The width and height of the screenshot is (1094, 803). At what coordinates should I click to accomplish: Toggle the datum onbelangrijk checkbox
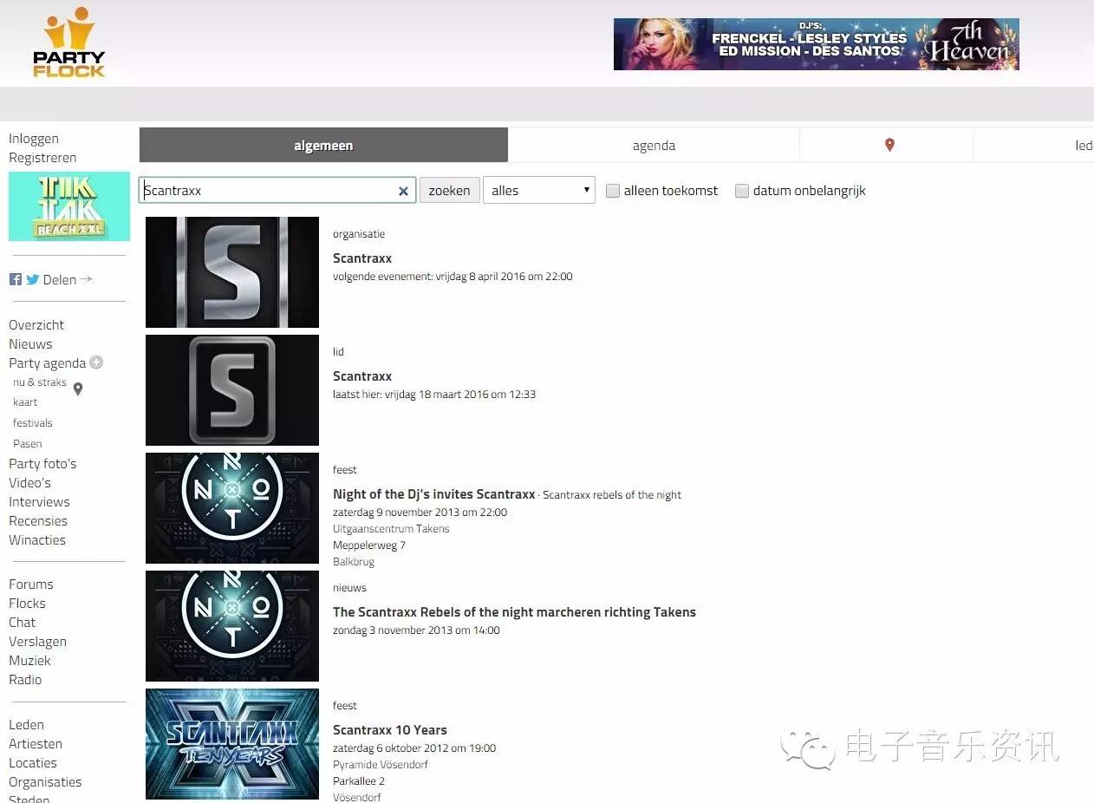tap(742, 191)
